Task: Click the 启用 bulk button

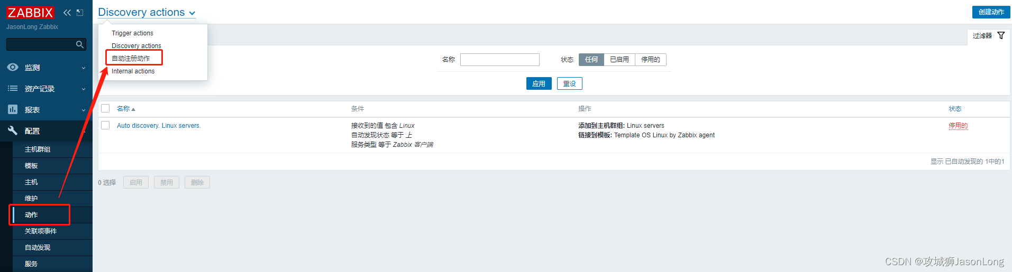Action: coord(136,182)
